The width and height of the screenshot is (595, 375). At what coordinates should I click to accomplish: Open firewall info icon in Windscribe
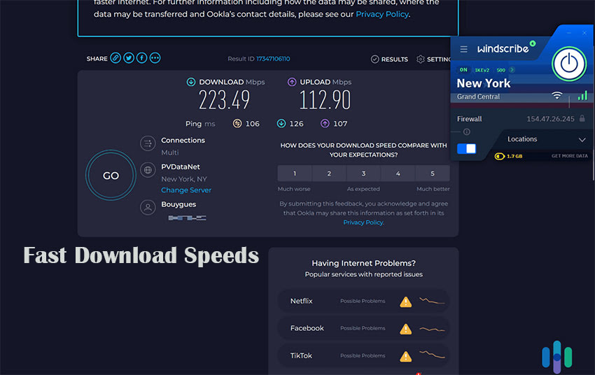467,132
